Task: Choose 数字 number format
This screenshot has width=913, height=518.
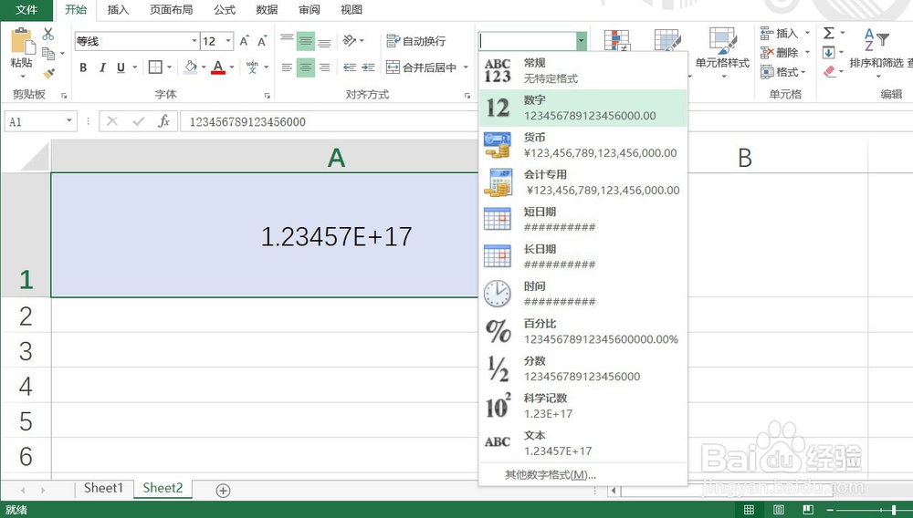Action: (582, 108)
